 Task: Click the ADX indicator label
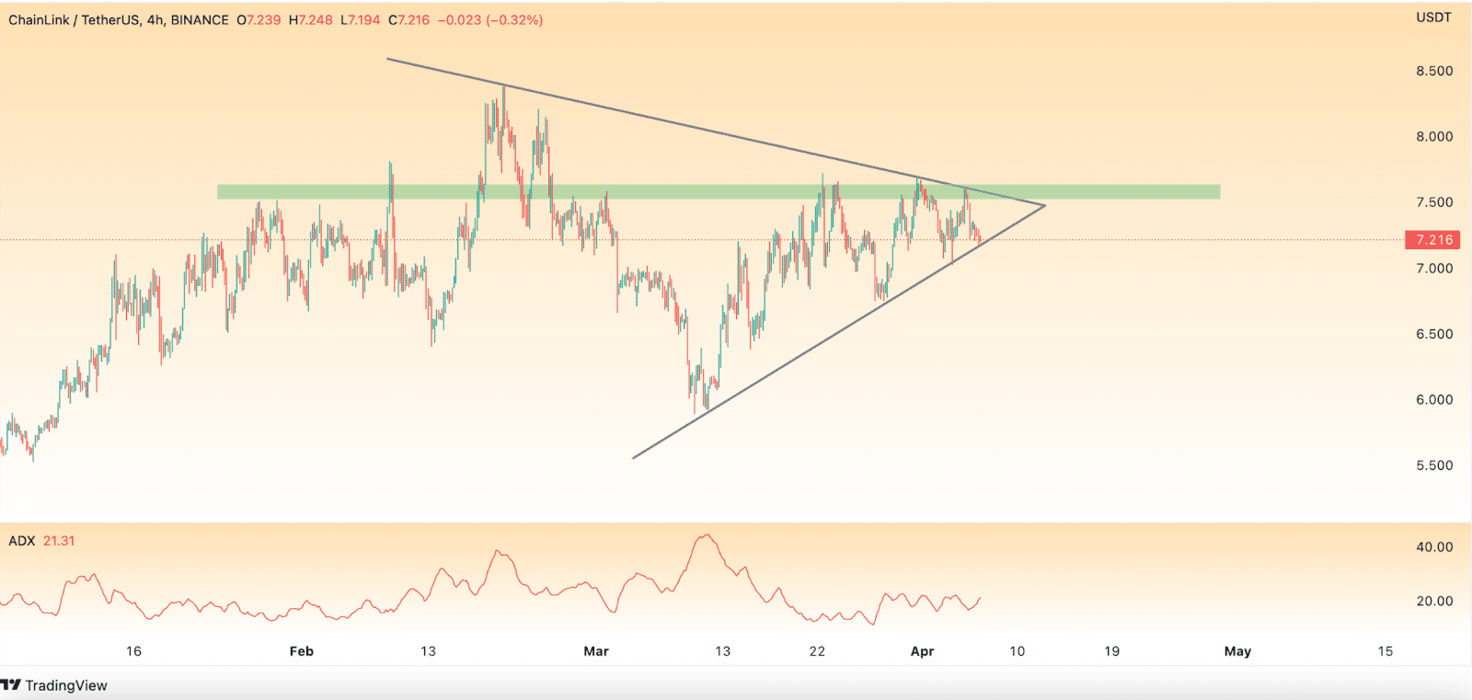point(21,541)
